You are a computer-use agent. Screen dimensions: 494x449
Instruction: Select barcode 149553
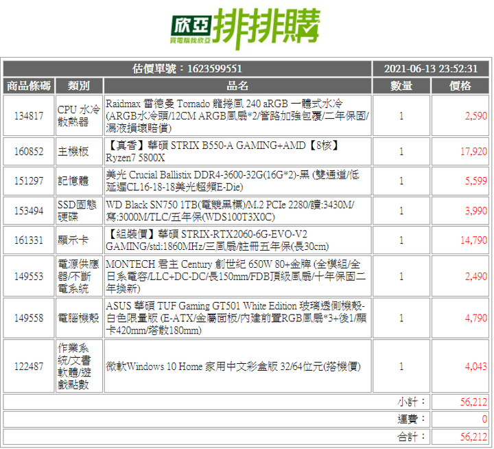(x=29, y=276)
